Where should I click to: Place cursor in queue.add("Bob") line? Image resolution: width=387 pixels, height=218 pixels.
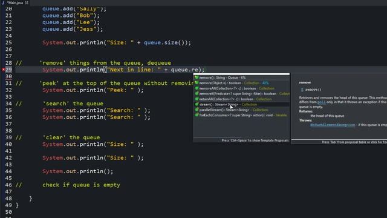71,15
